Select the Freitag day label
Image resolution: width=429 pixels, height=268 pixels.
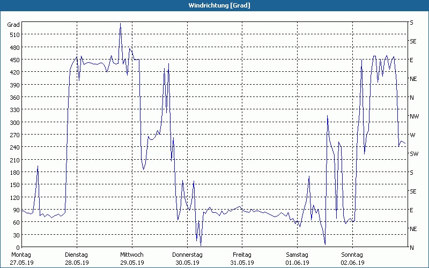242,255
